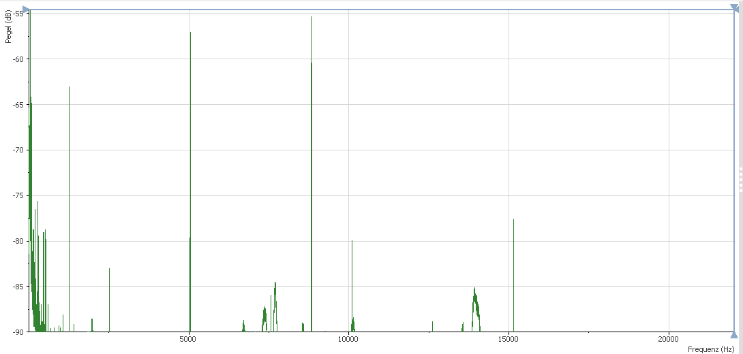The image size is (743, 354).
Task: Click the -63 dB peak near 1250 Hz
Action: (x=69, y=209)
